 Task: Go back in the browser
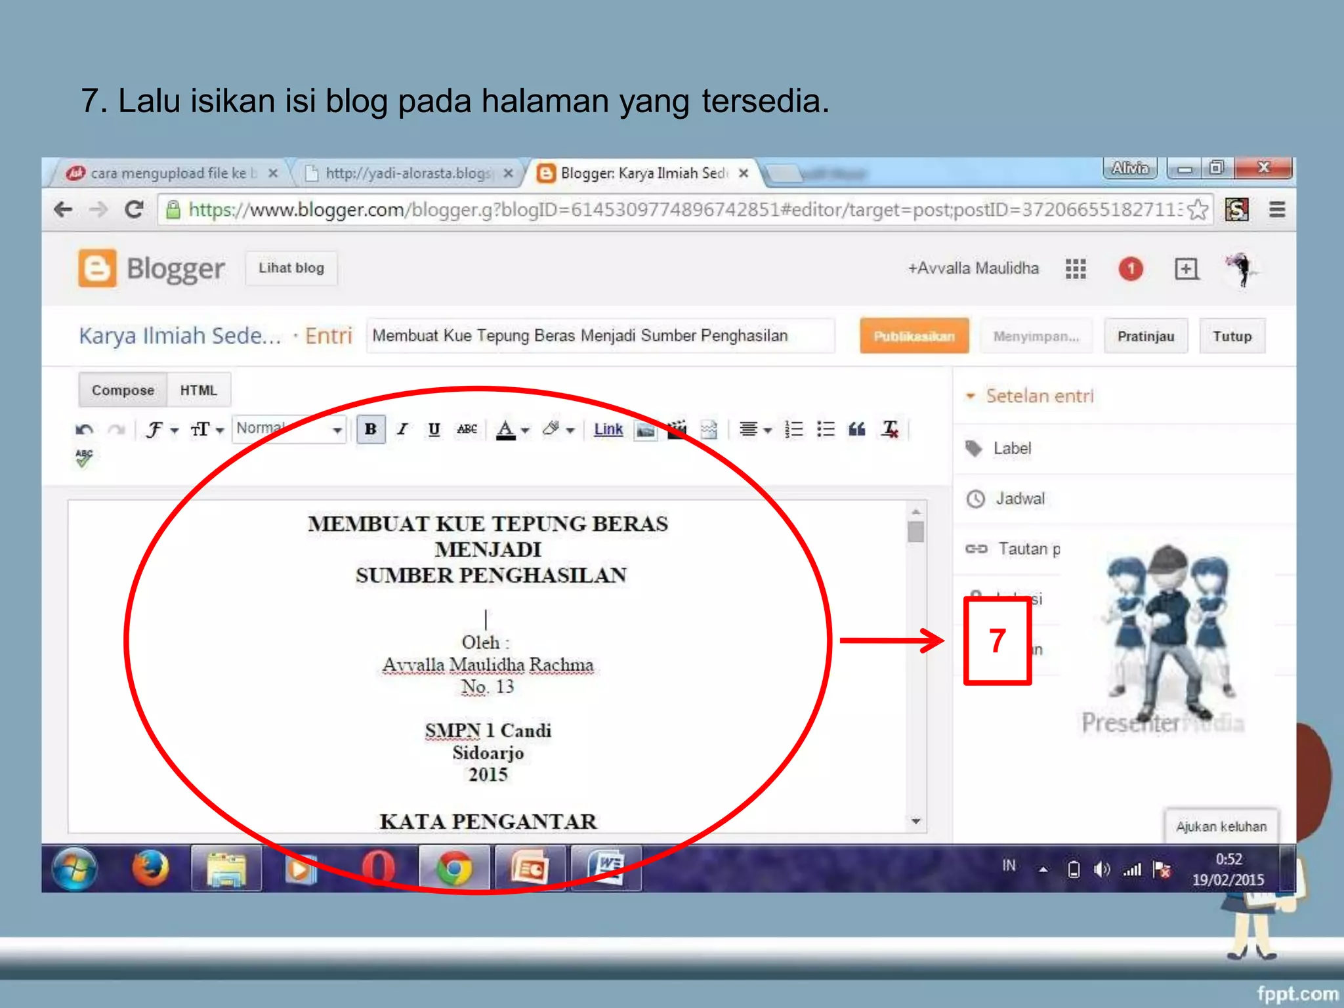pyautogui.click(x=63, y=209)
